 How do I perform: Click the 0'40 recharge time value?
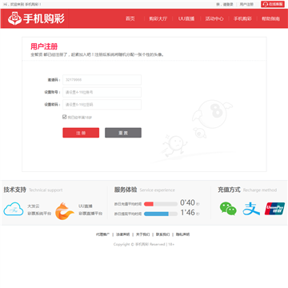tap(188, 203)
